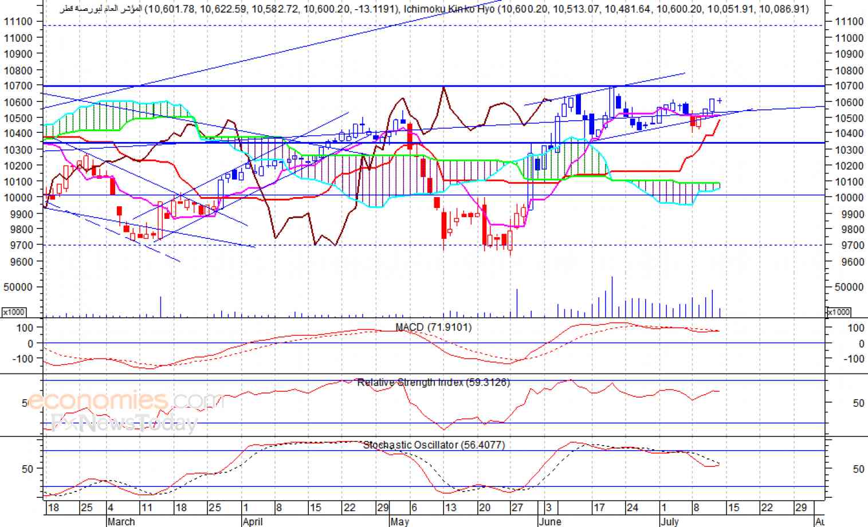The image size is (868, 527).
Task: Click the Stochastic Oscillator title label
Action: [x=434, y=445]
